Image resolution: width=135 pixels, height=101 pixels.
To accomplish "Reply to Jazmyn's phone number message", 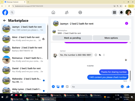I will (100, 55).
